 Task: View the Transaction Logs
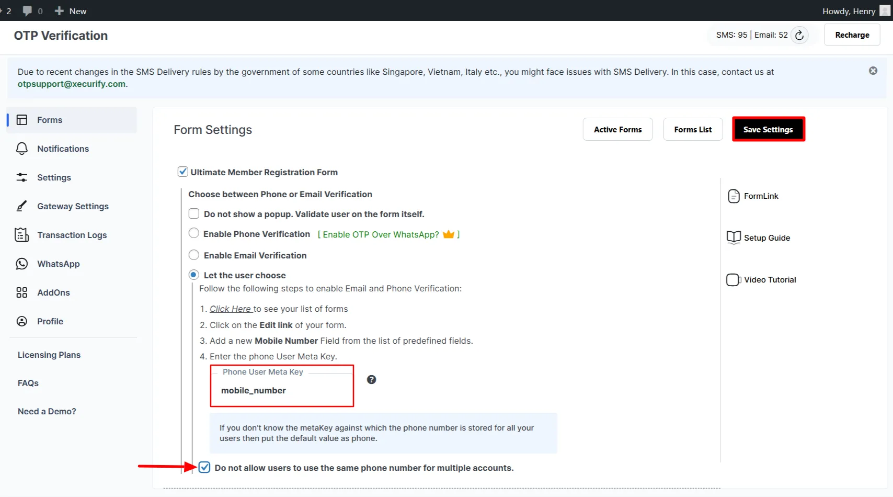72,235
